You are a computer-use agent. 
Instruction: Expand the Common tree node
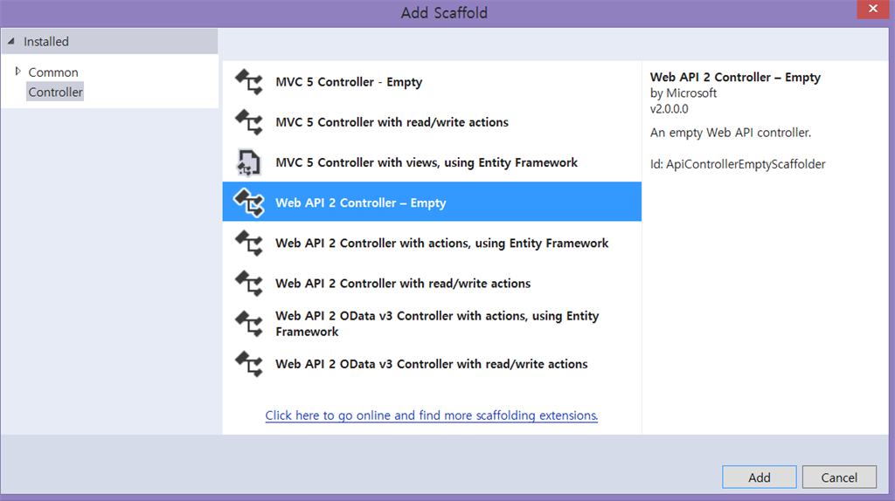[18, 72]
